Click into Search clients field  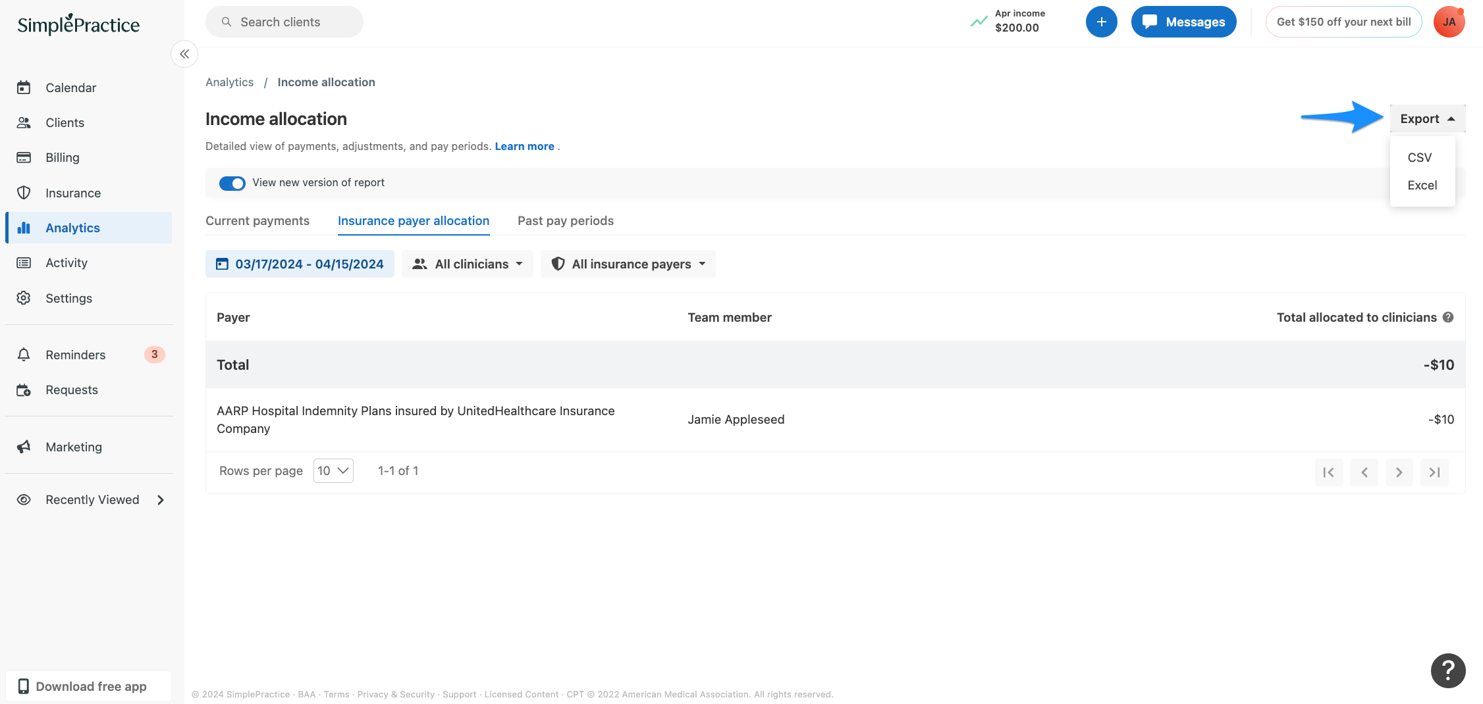(284, 22)
